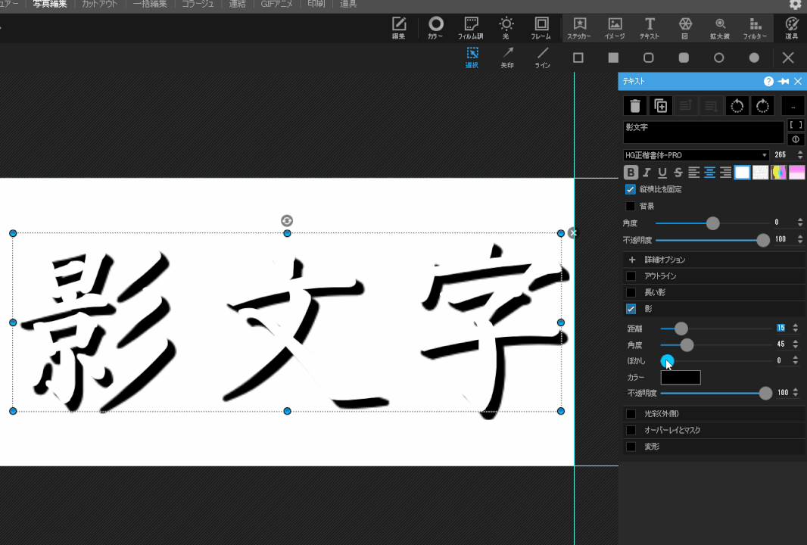Click in the 影文字 text input box
Viewport: 807px width, 545px height.
click(703, 132)
